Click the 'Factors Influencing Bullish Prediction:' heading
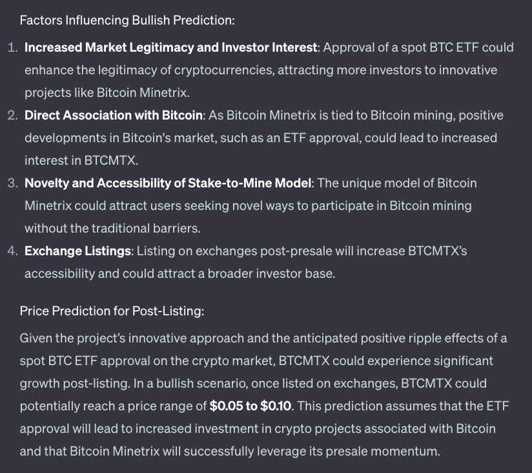The width and height of the screenshot is (532, 473). point(127,21)
